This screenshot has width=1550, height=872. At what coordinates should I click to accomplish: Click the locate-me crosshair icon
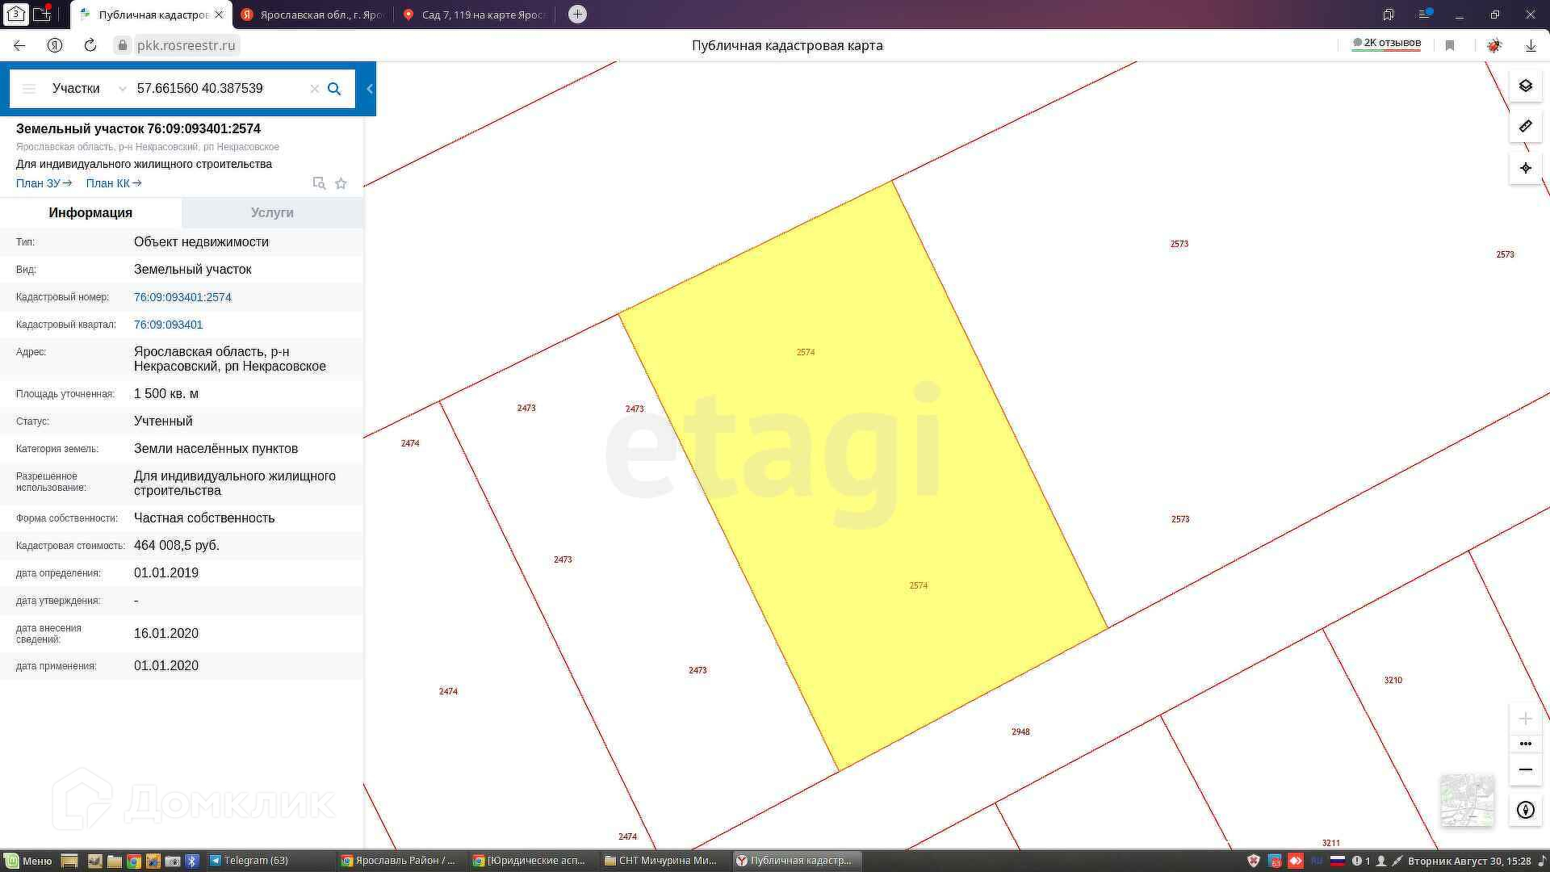tap(1525, 168)
